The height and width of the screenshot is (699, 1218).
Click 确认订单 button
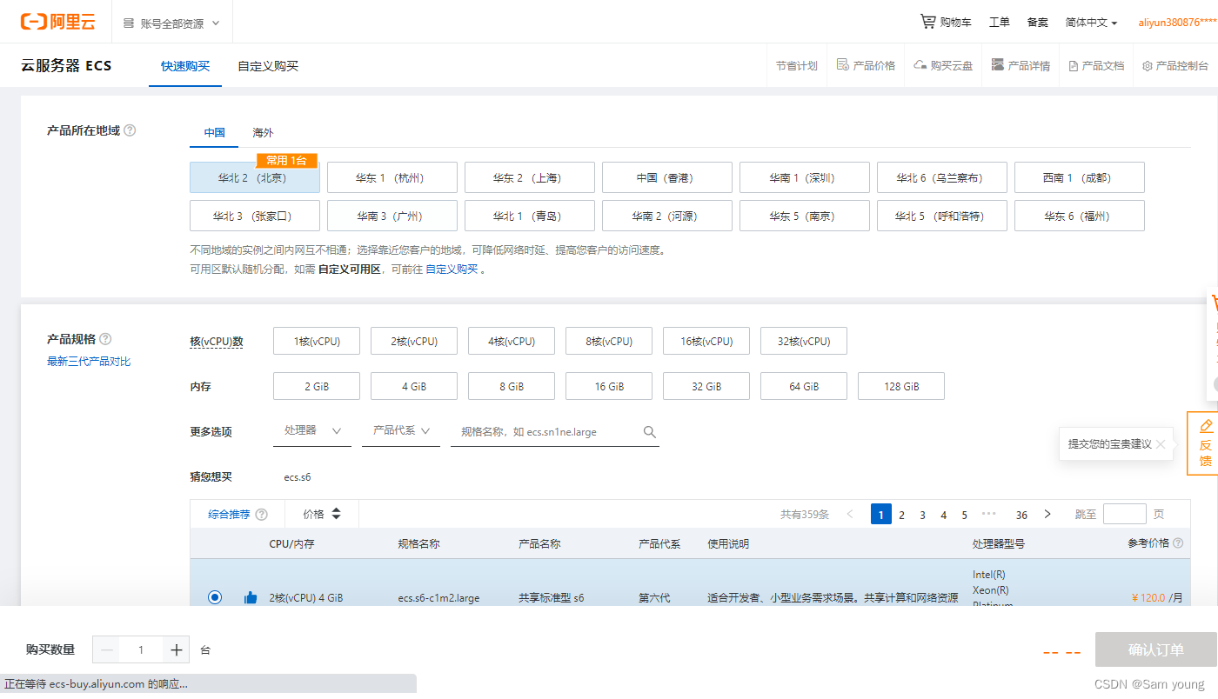pos(1156,649)
